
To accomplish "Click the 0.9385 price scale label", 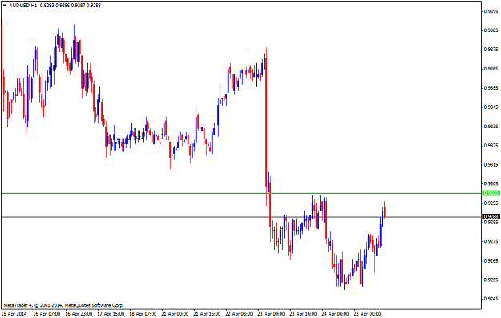I will coord(491,30).
